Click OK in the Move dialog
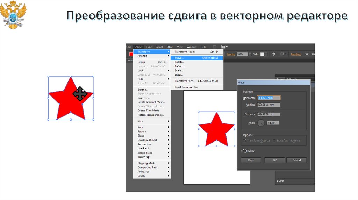358x200 pixels. click(x=275, y=160)
